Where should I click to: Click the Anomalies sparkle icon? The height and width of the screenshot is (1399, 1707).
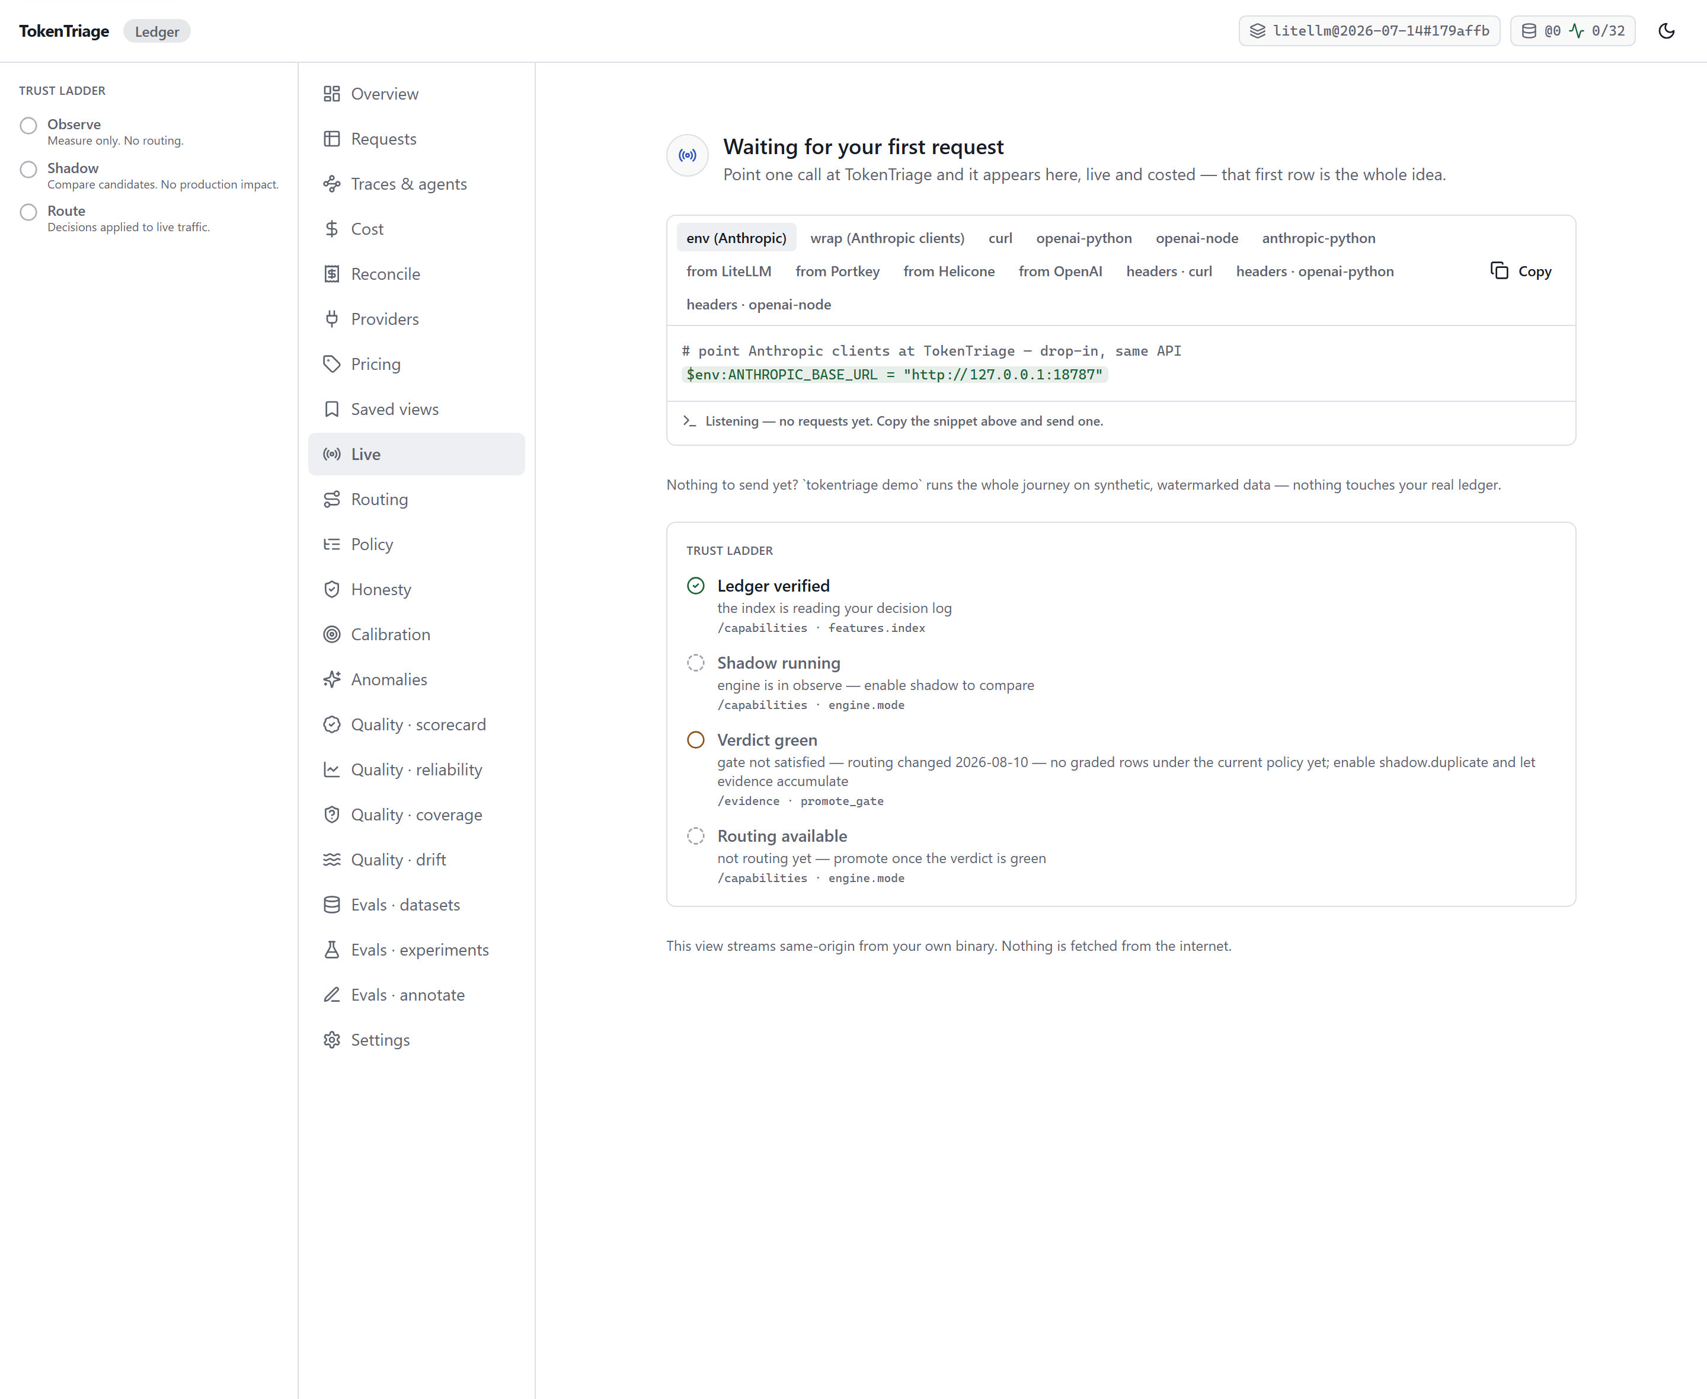[331, 680]
